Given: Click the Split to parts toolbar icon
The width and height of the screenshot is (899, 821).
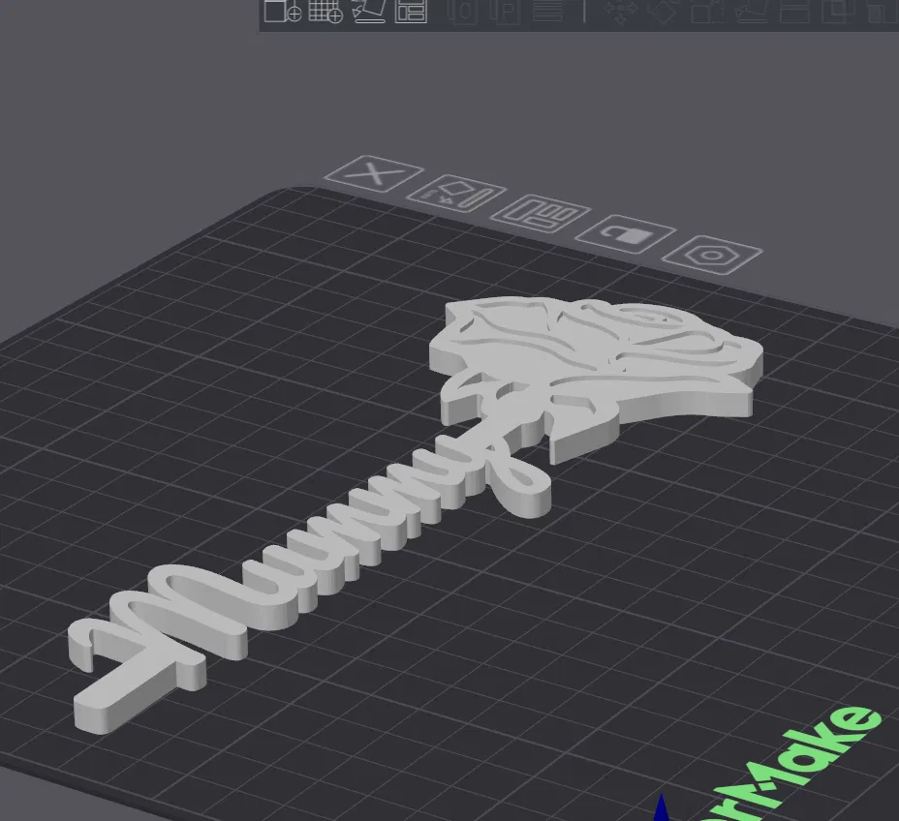Looking at the screenshot, I should tap(505, 11).
